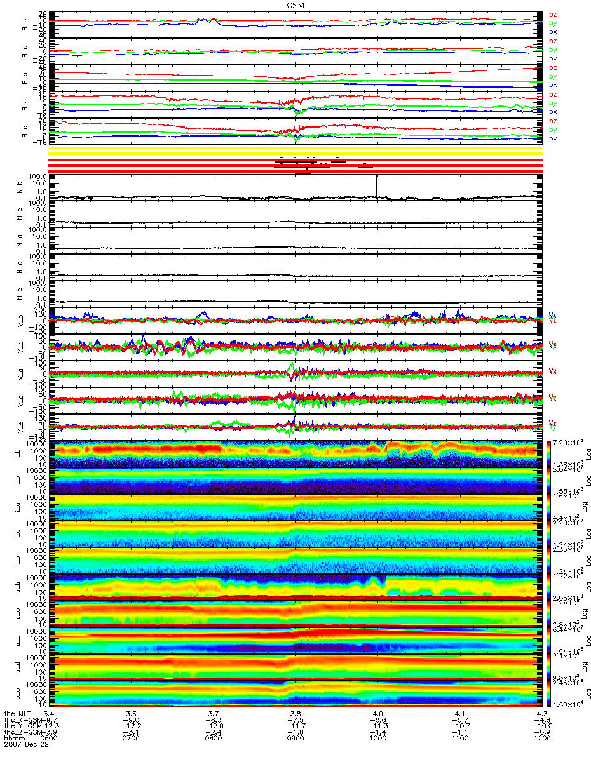Click the 2007 Dec 29 date label

[x=27, y=745]
